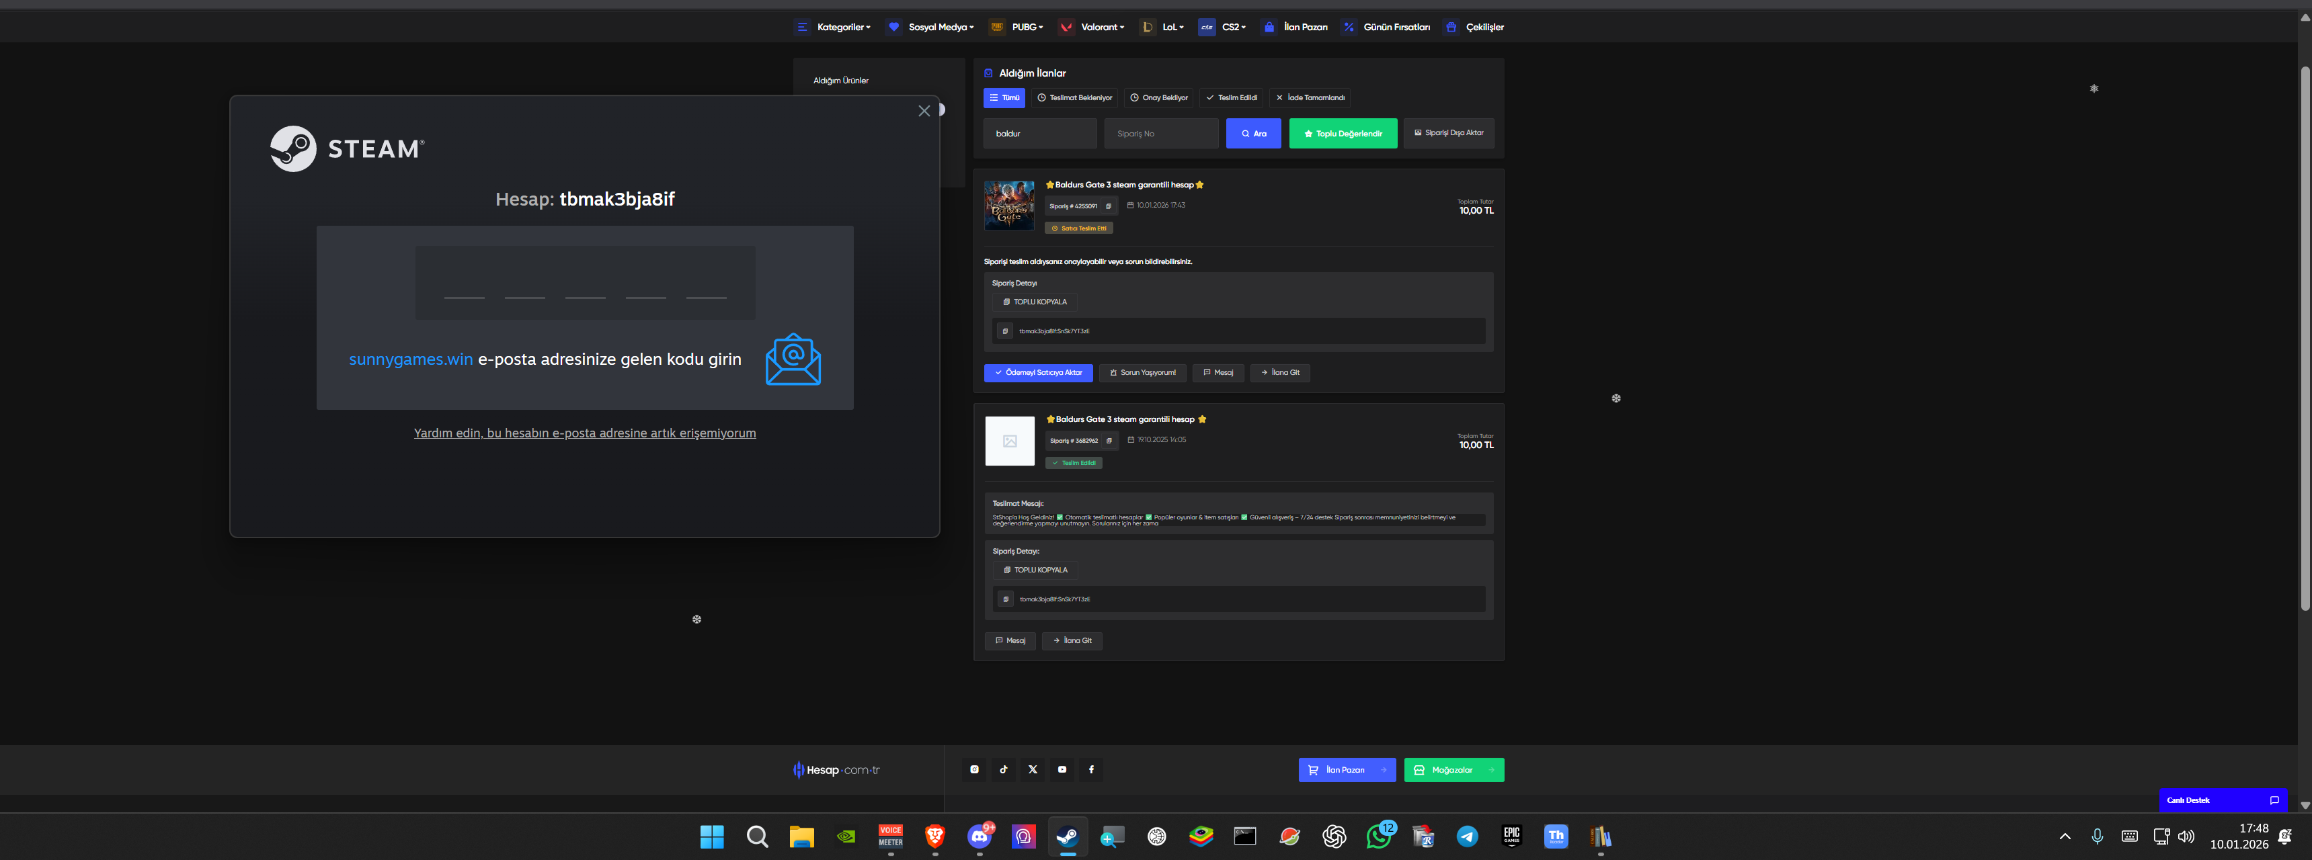Screen dimensions: 2312x860
Task: Open the TikTok footer icon
Action: point(1004,769)
